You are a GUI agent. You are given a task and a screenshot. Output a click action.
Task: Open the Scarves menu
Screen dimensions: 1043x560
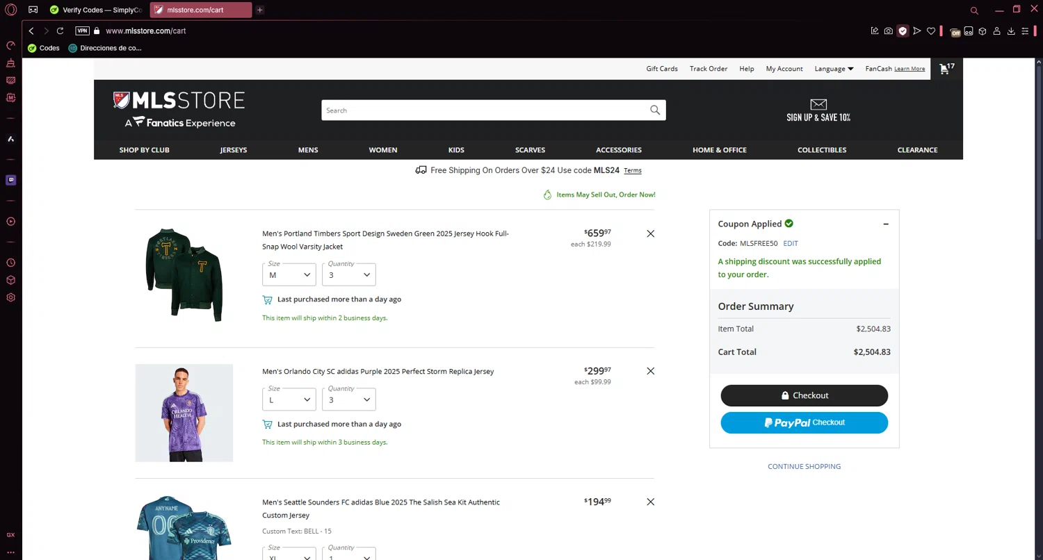(530, 150)
